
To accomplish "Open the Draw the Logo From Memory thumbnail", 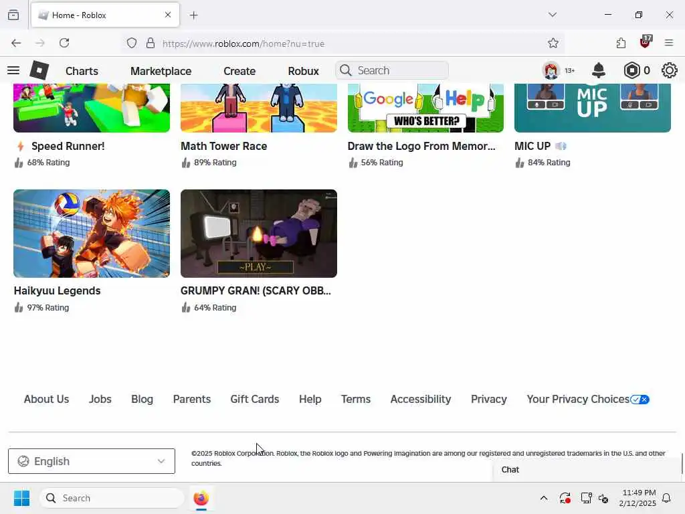I will click(x=425, y=108).
